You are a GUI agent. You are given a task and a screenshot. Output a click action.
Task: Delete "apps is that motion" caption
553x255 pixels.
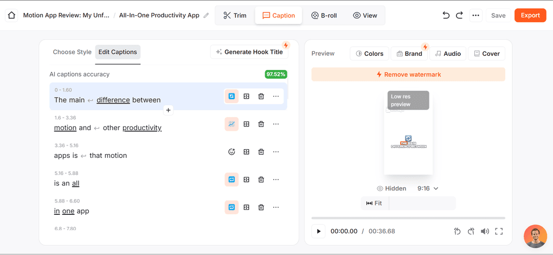point(261,152)
